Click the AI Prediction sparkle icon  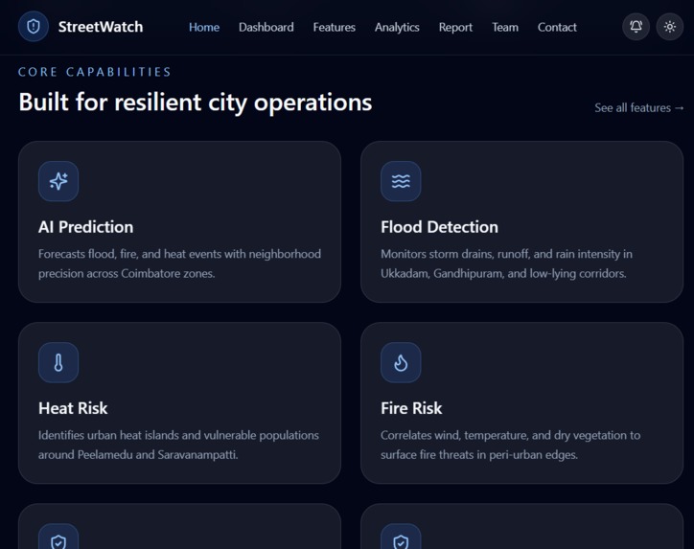pos(58,181)
